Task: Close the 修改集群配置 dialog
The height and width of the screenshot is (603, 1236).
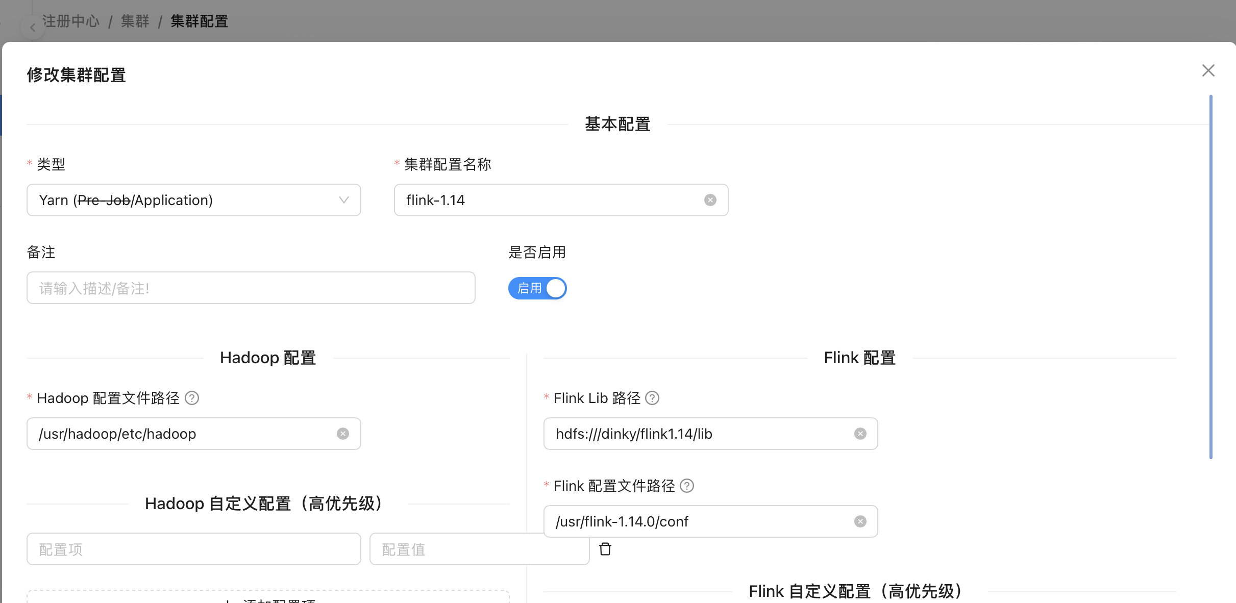Action: (x=1208, y=70)
